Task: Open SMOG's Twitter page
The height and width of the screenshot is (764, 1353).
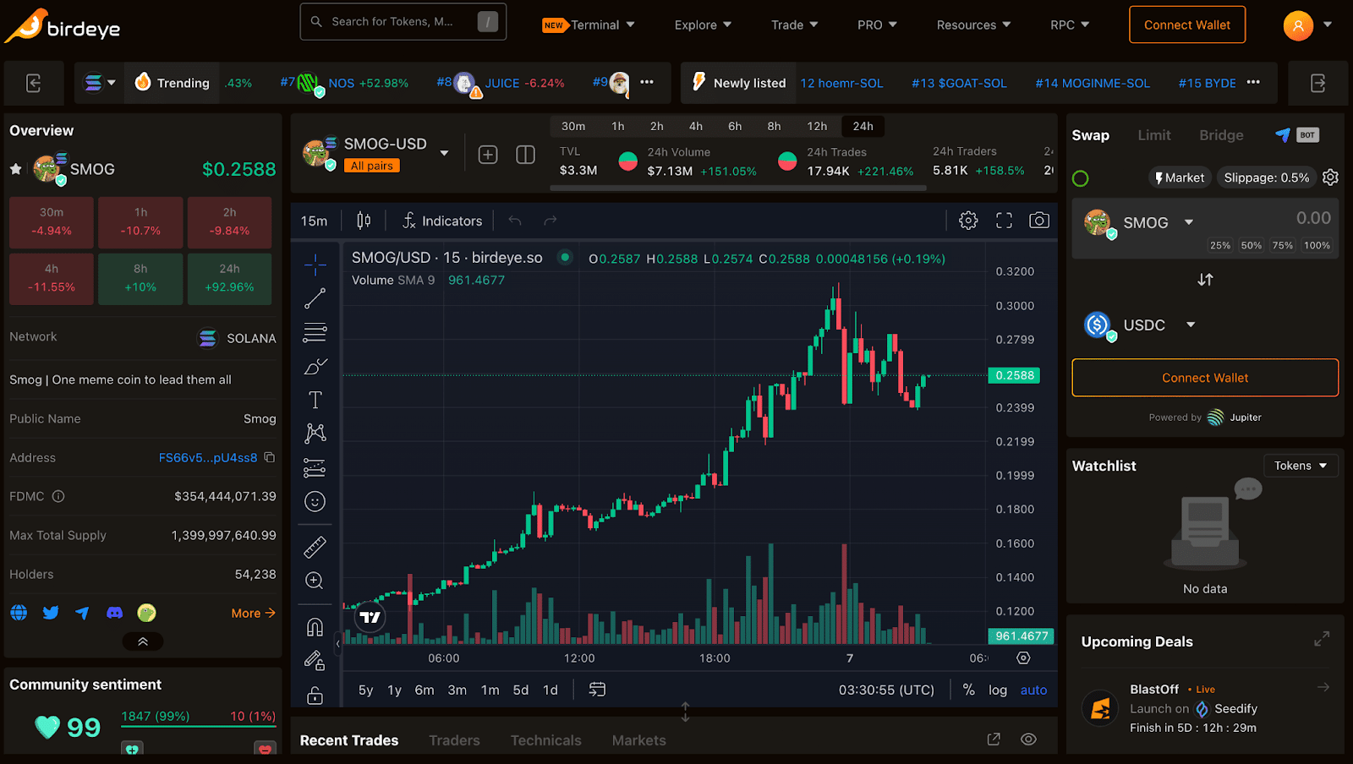Action: click(51, 613)
